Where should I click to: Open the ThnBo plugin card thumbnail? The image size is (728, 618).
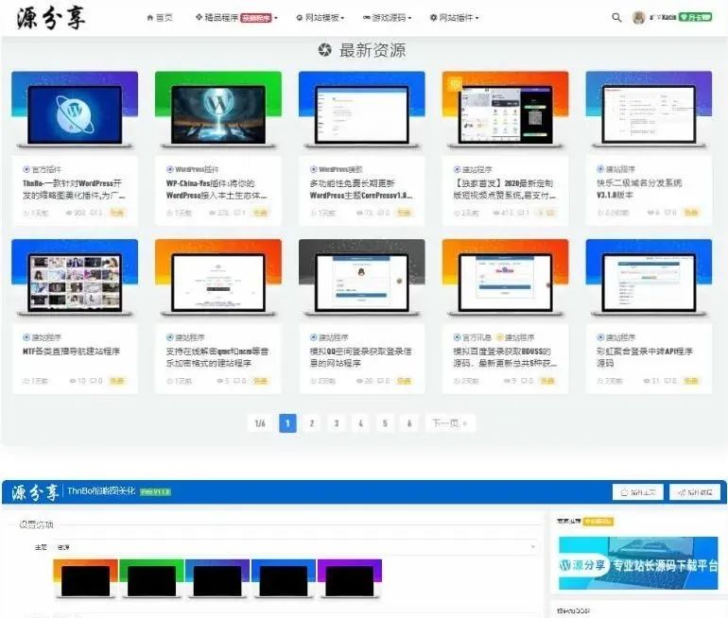point(75,111)
